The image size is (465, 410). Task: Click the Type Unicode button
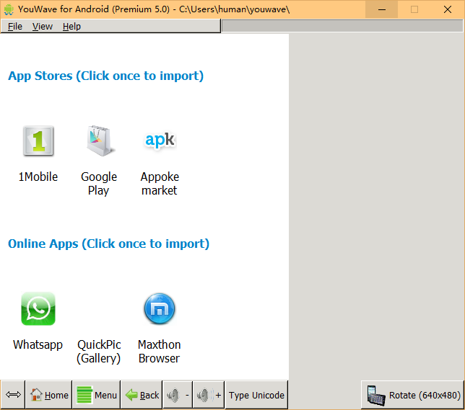click(x=257, y=395)
